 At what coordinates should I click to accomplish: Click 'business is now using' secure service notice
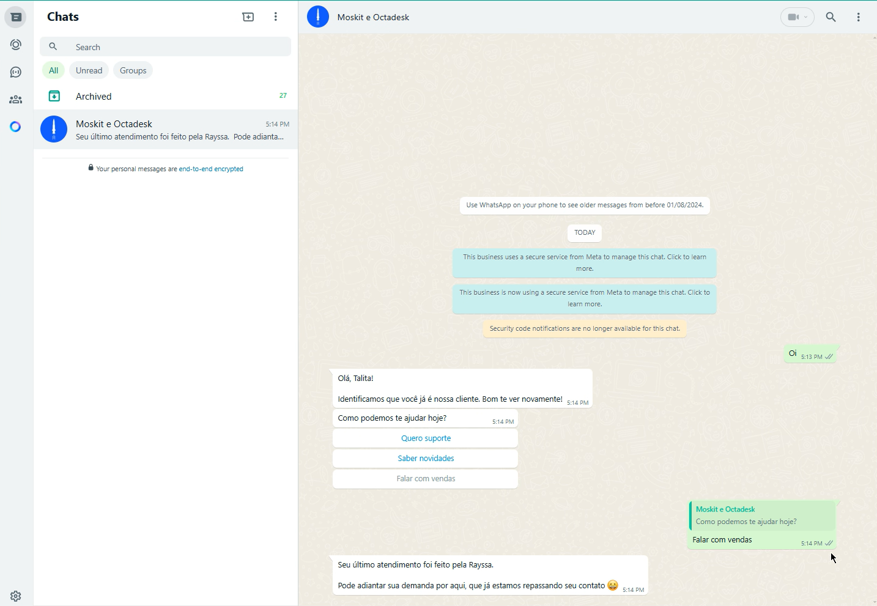coord(585,298)
